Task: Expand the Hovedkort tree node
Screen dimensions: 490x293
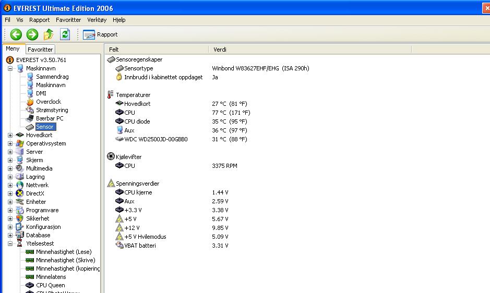Action: 10,135
